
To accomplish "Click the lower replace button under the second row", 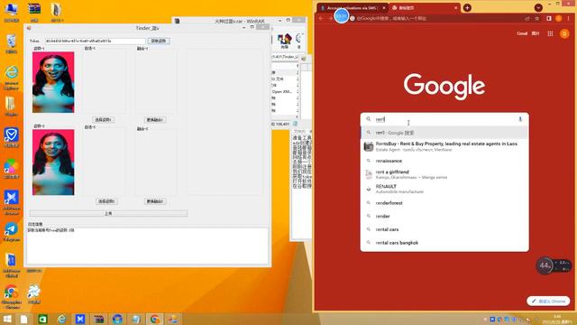I will [155, 201].
